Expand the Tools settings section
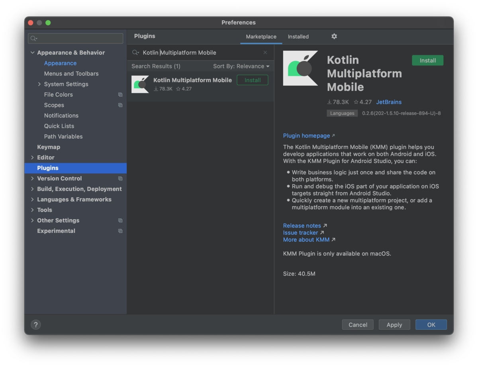This screenshot has height=367, width=478. pos(32,210)
